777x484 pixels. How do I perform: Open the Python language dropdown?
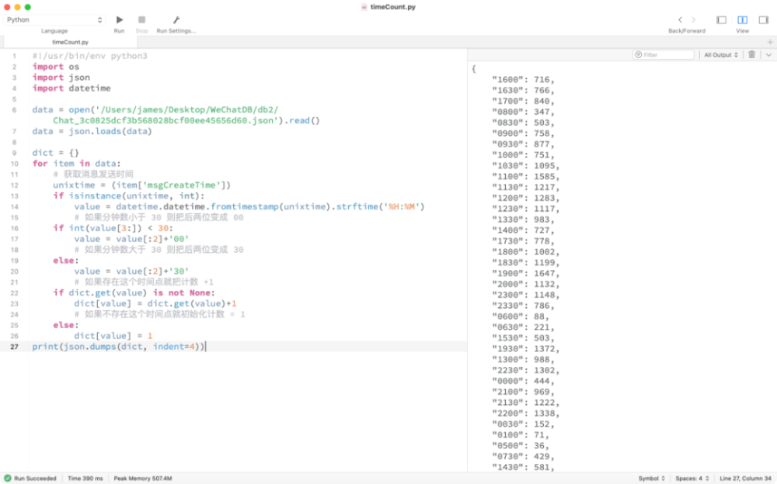54,20
